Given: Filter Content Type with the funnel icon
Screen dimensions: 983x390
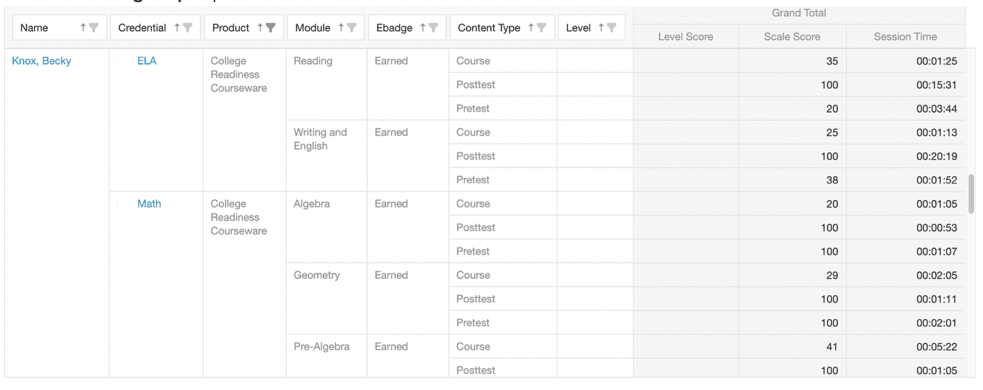Looking at the screenshot, I should pyautogui.click(x=541, y=28).
